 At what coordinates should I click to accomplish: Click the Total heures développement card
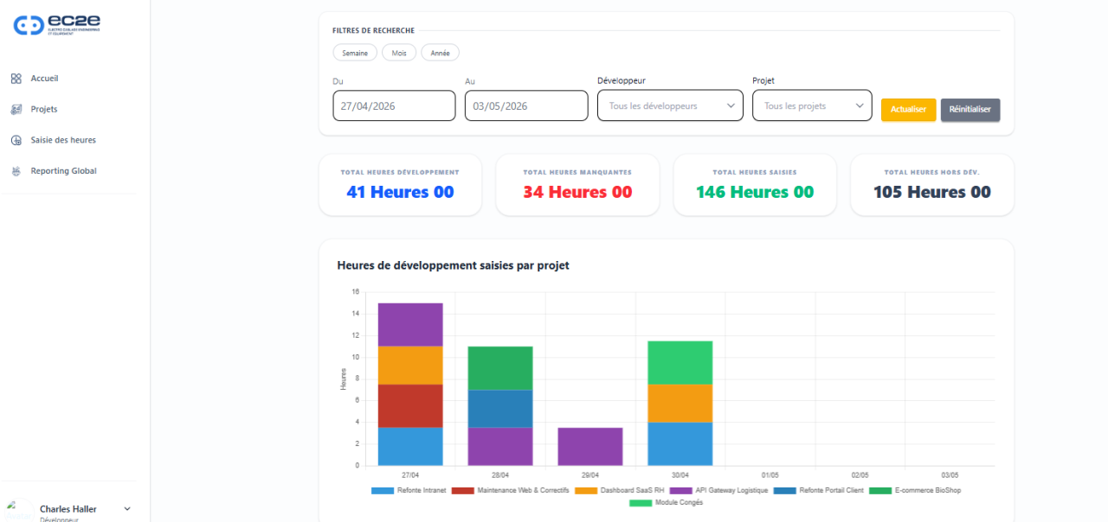(400, 185)
